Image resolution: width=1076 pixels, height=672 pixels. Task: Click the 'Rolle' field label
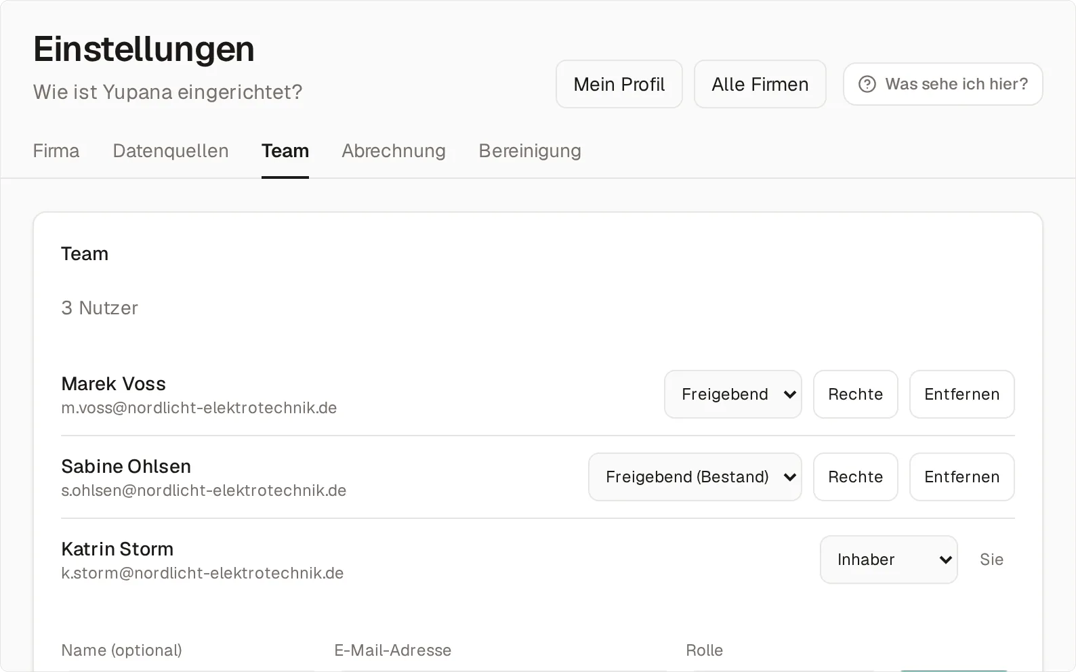pyautogui.click(x=705, y=650)
